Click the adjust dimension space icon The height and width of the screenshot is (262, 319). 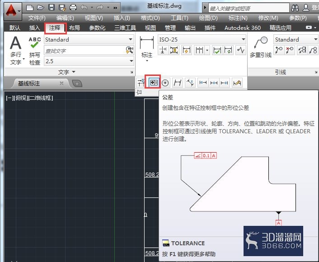point(174,50)
